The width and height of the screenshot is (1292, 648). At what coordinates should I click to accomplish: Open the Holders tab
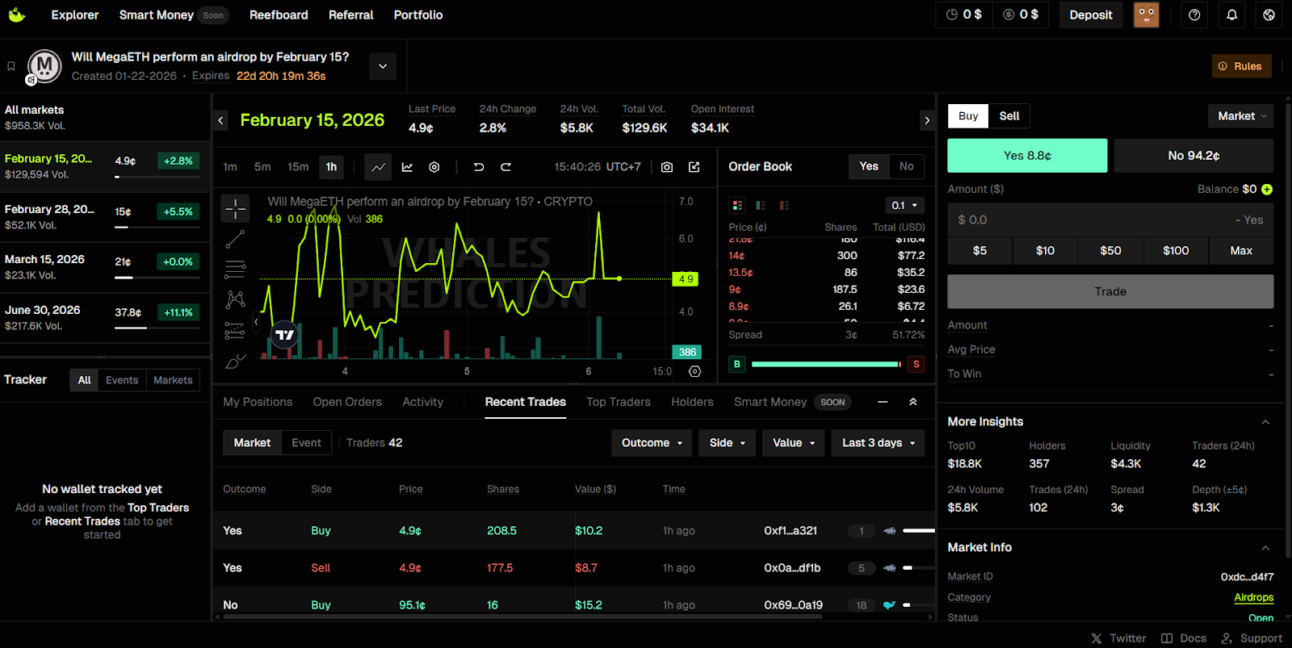[x=692, y=402]
